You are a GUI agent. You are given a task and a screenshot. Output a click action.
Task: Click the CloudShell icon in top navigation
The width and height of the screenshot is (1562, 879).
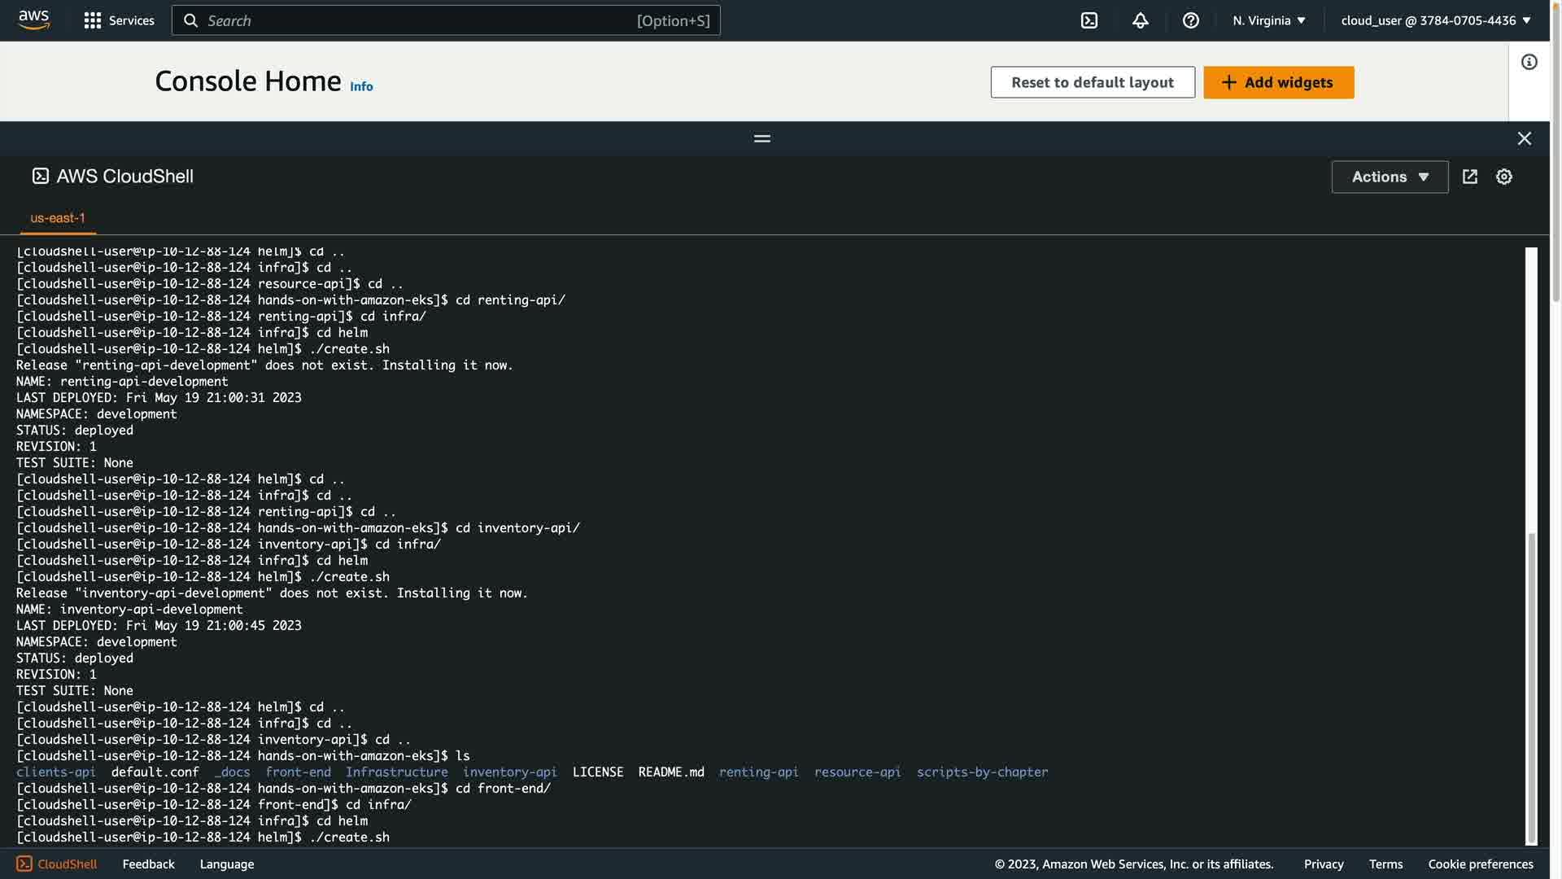point(1089,20)
